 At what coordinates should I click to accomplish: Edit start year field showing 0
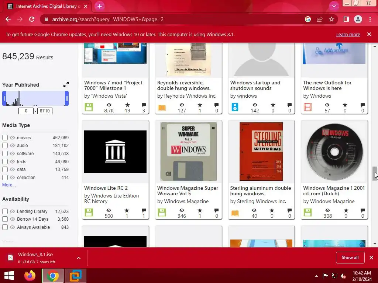[26, 111]
